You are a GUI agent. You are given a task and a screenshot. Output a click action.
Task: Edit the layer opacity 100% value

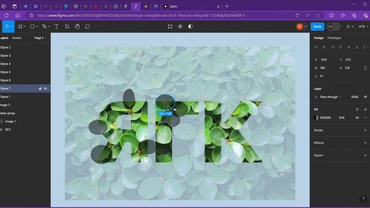click(354, 97)
